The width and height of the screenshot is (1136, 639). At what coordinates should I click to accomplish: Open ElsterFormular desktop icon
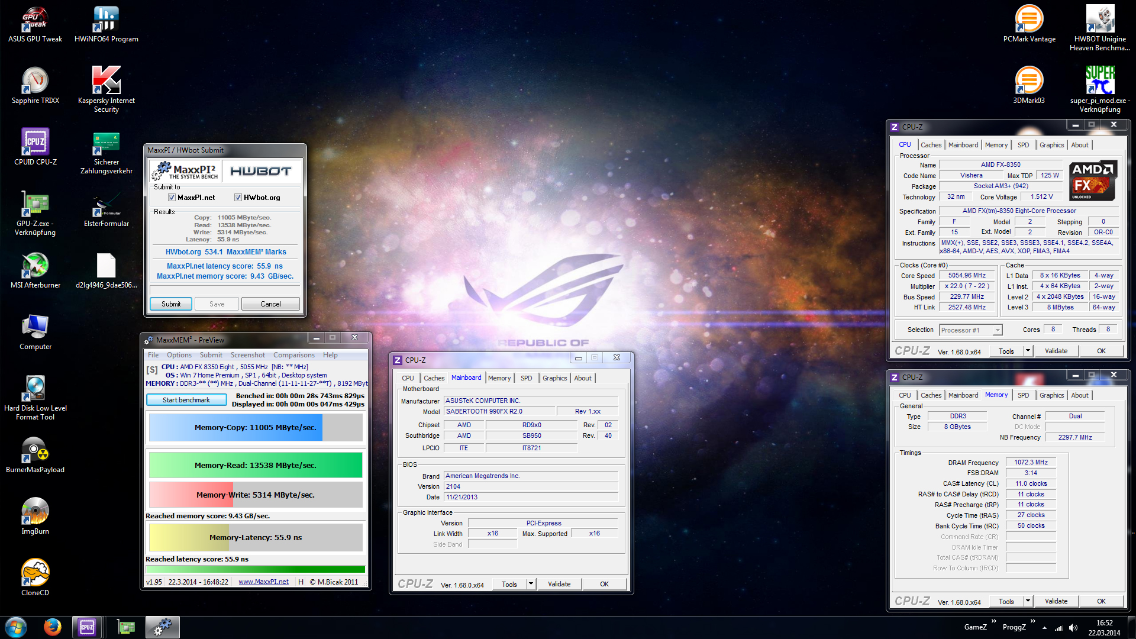pyautogui.click(x=106, y=209)
